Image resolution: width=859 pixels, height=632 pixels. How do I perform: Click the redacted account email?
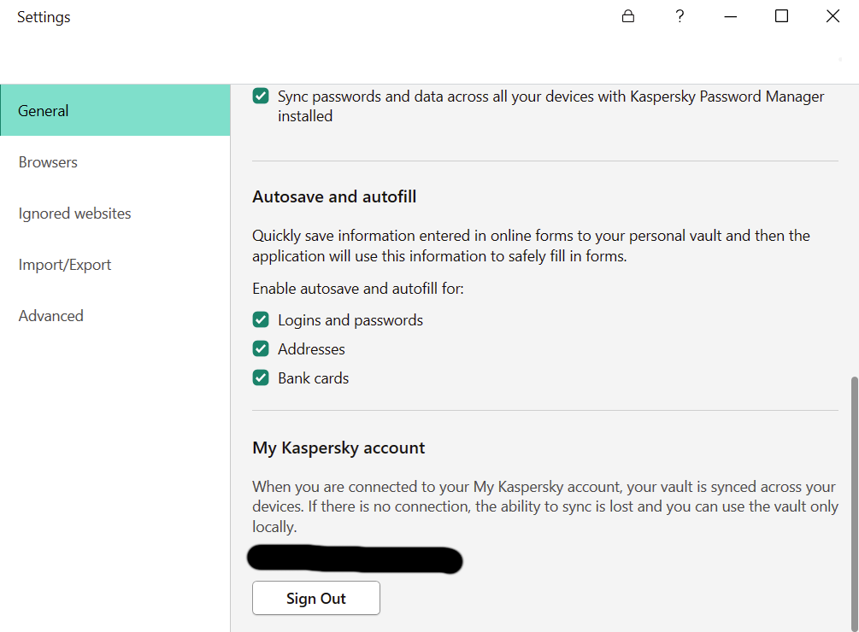point(355,559)
